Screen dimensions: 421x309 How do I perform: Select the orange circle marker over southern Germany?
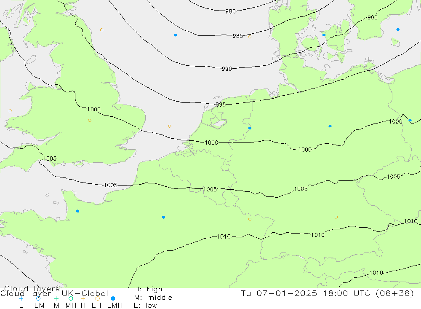coord(336,217)
